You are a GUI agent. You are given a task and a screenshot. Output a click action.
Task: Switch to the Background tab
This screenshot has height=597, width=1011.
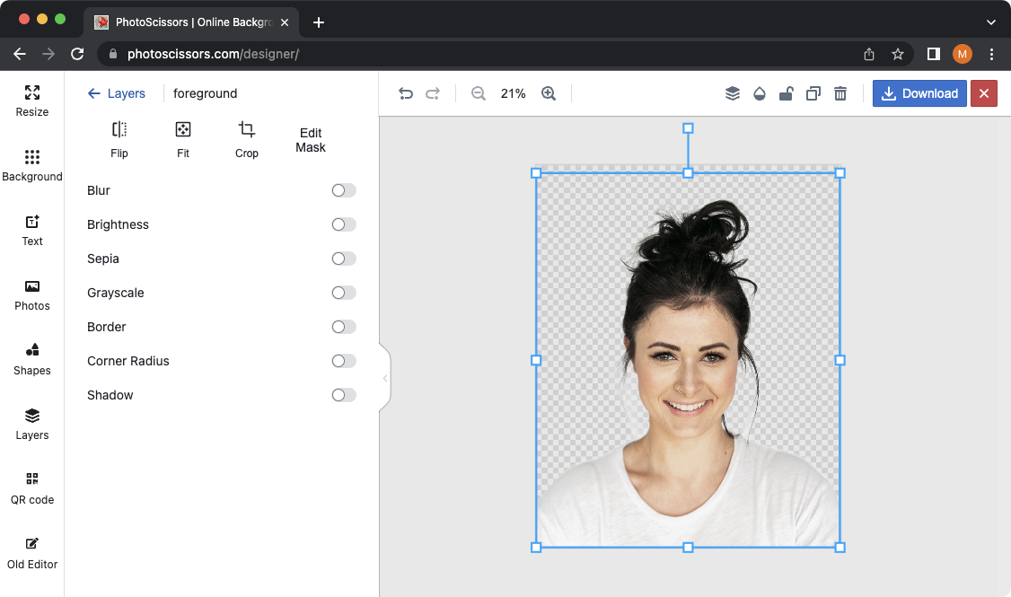pyautogui.click(x=31, y=165)
